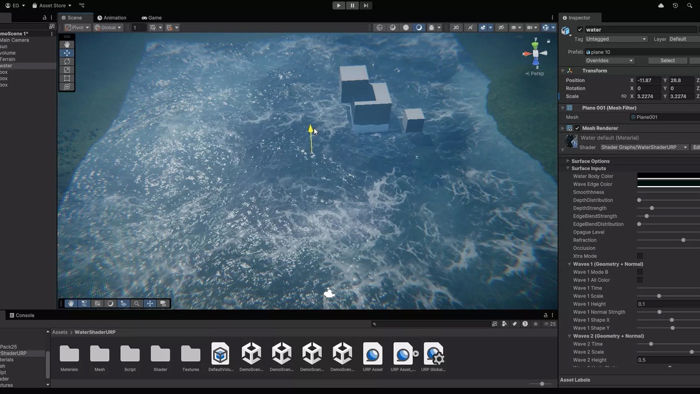Viewport: 700px width, 394px height.
Task: Open Global handle rotation dropdown
Action: 108,27
